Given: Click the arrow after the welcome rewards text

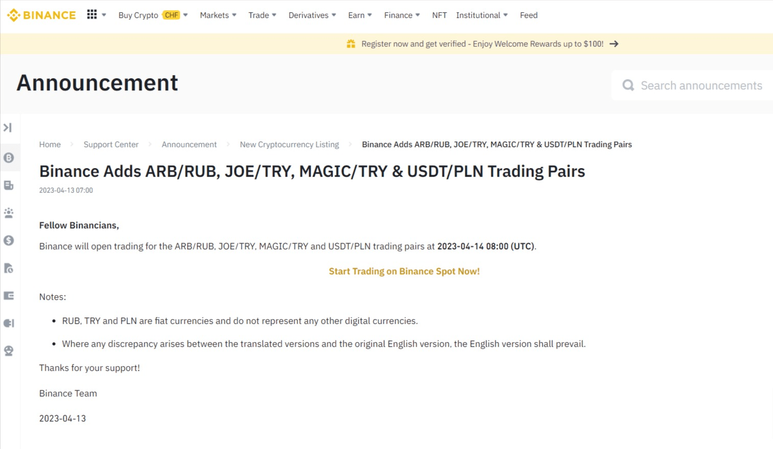Looking at the screenshot, I should pos(614,44).
